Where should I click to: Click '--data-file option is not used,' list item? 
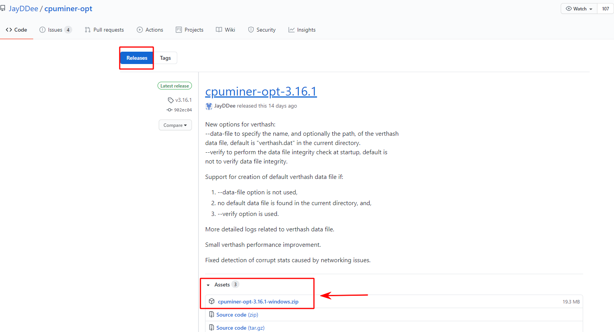258,192
